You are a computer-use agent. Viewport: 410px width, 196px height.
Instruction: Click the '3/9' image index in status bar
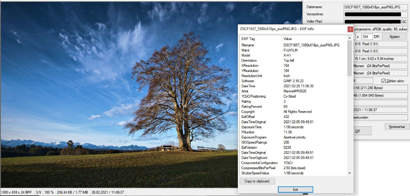tap(38, 192)
